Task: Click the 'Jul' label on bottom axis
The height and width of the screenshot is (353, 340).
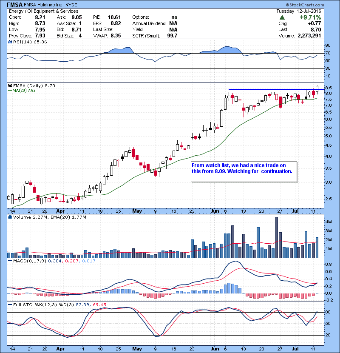Action: pyautogui.click(x=295, y=349)
